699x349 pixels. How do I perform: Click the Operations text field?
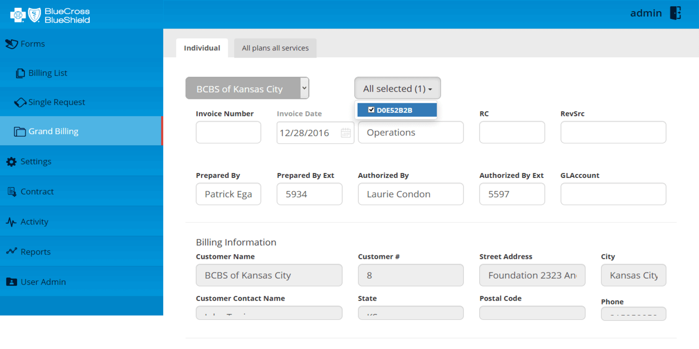(411, 132)
